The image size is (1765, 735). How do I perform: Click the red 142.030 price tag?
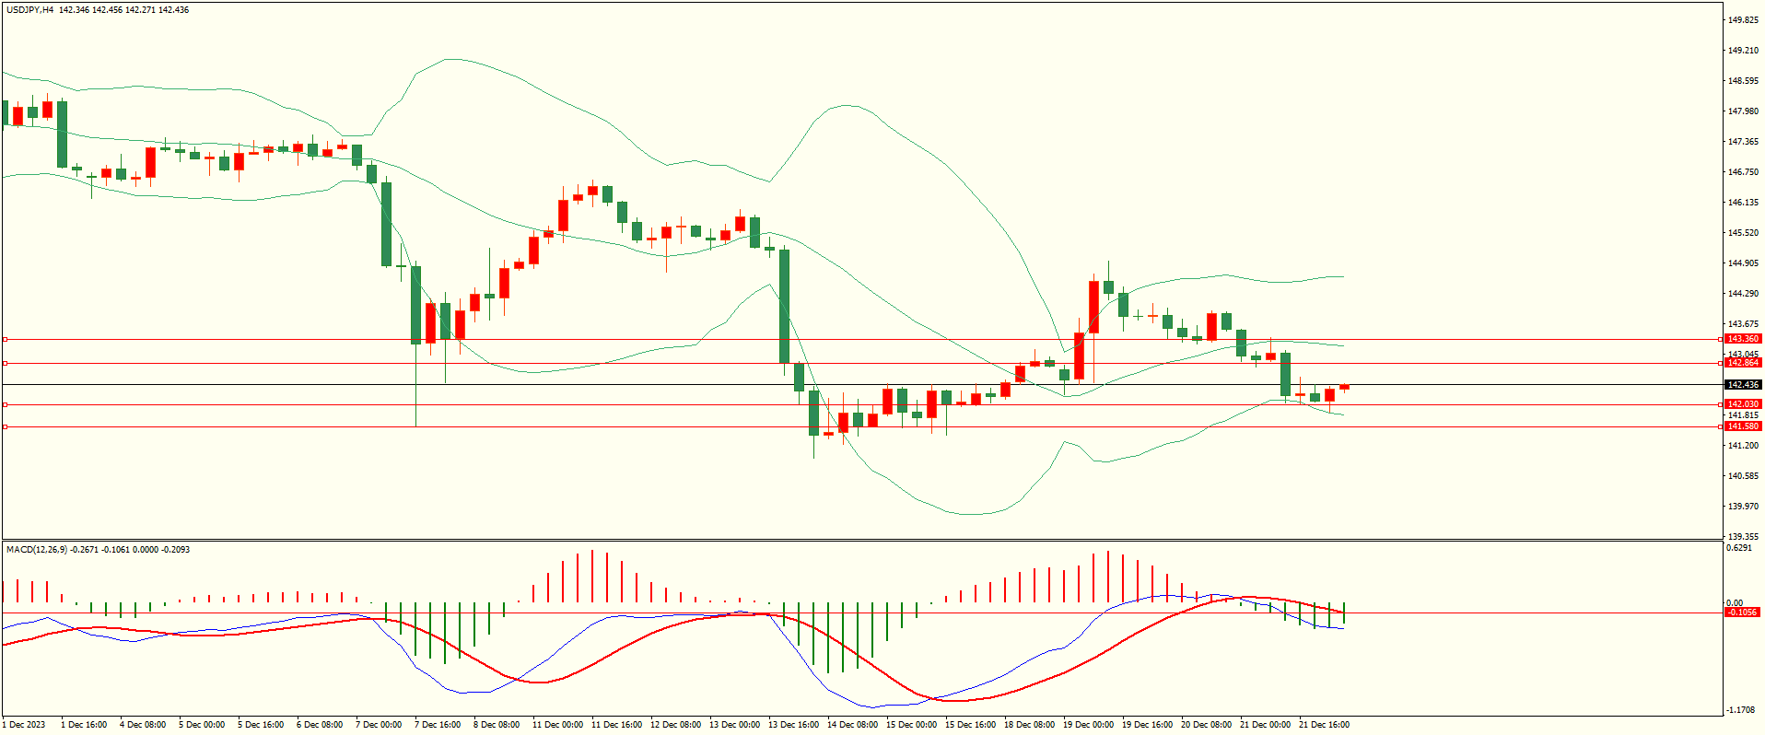click(x=1743, y=404)
